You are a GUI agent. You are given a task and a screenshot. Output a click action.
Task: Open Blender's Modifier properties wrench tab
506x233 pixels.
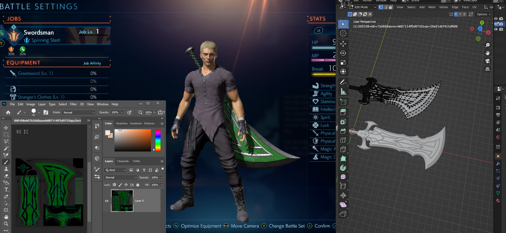point(498,164)
